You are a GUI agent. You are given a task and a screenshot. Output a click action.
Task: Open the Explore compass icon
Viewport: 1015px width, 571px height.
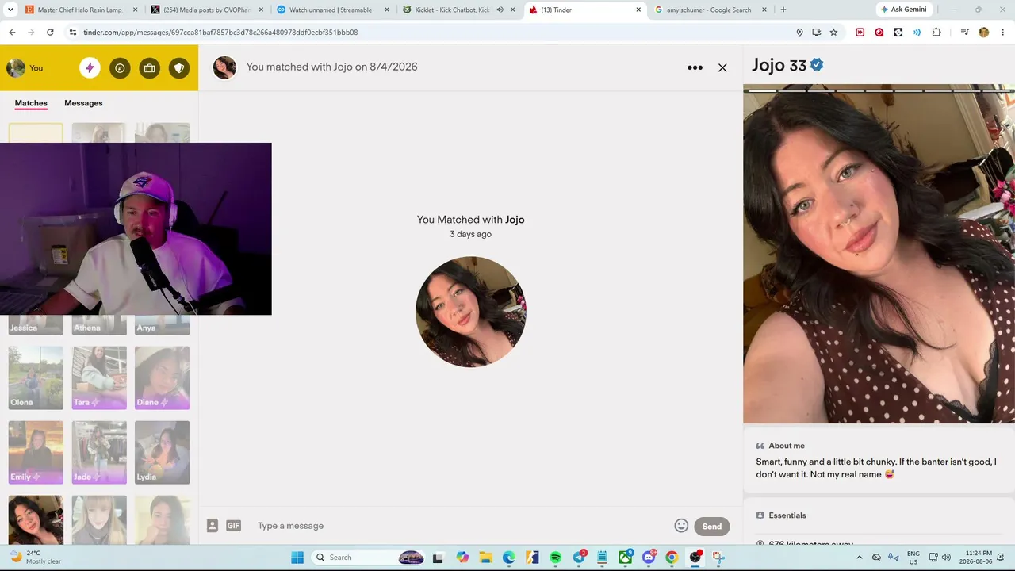point(120,68)
